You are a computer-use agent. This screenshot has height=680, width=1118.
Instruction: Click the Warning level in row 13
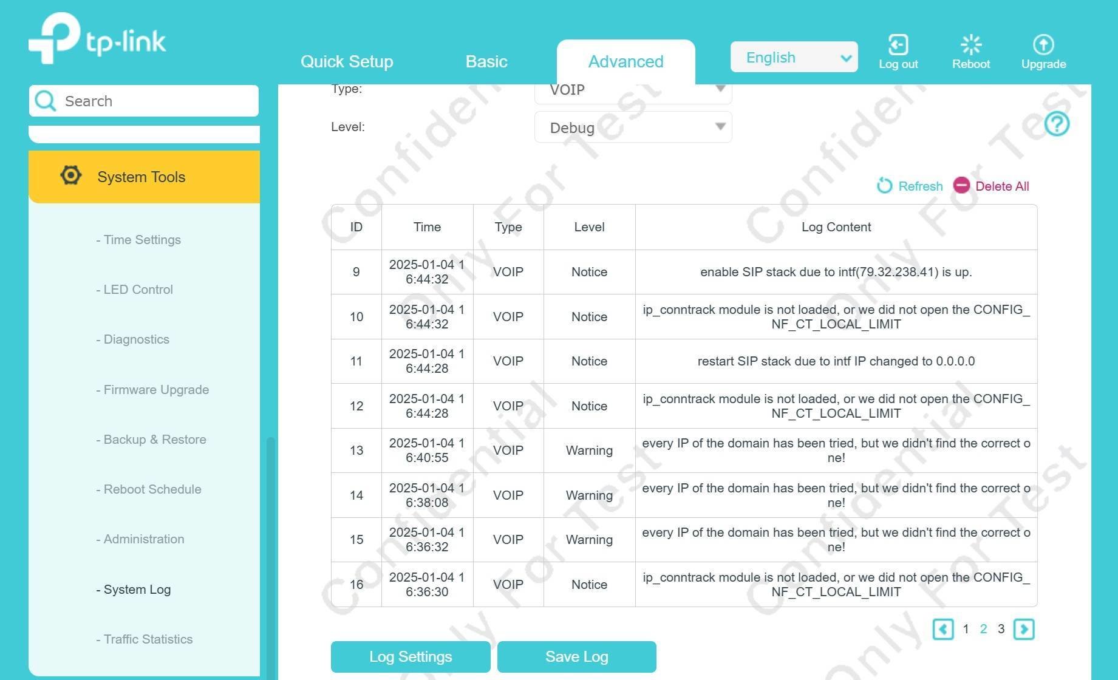589,450
